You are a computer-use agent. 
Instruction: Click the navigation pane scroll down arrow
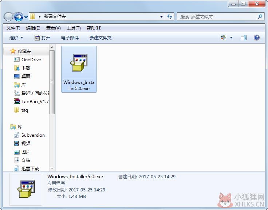[52, 168]
